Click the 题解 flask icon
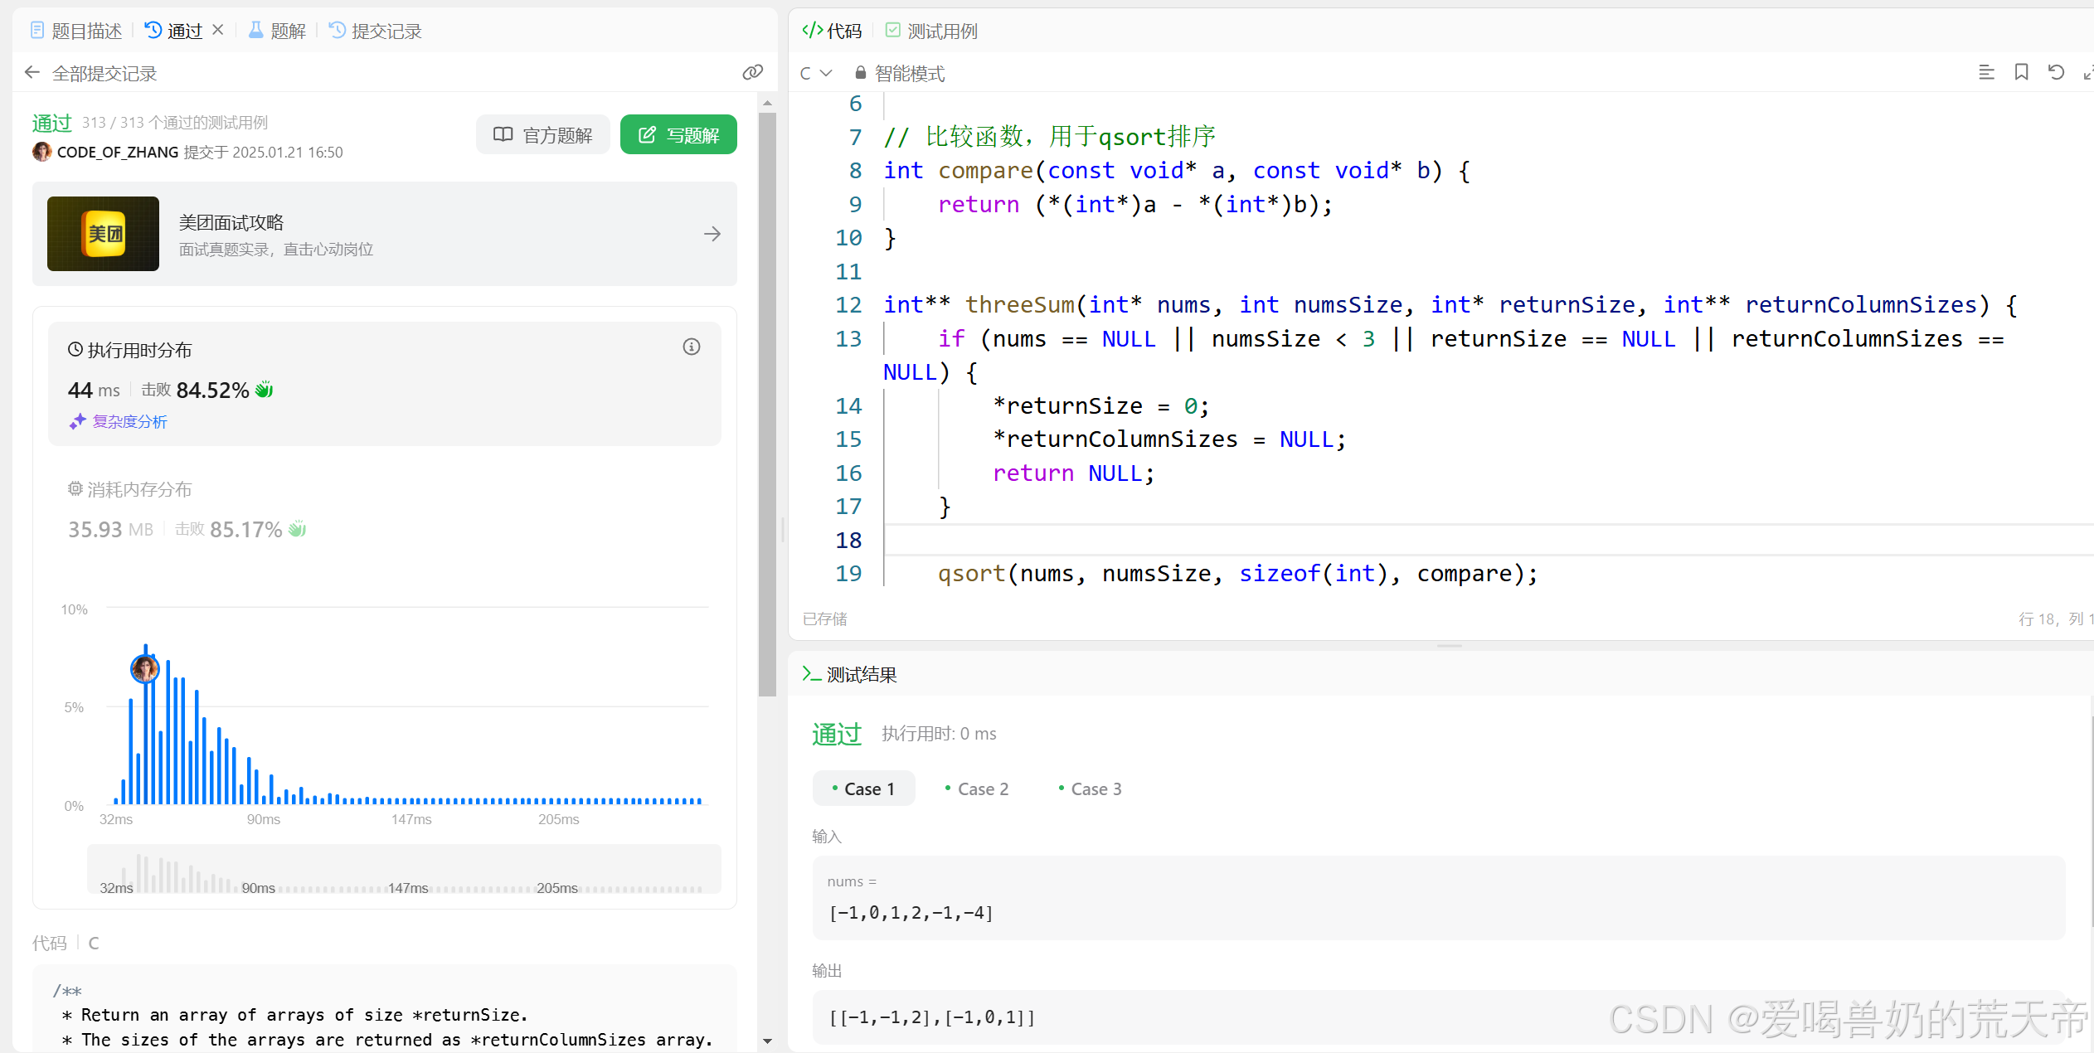This screenshot has width=2094, height=1053. pos(256,31)
